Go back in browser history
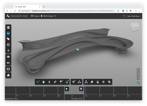 7,11
